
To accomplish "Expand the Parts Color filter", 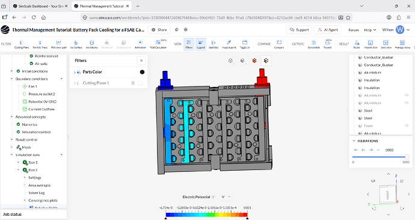I will [75, 72].
